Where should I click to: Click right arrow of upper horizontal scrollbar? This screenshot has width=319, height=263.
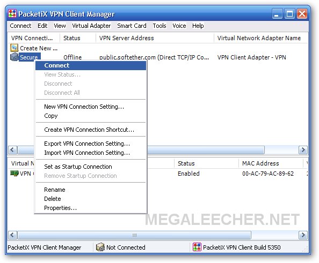coord(303,150)
